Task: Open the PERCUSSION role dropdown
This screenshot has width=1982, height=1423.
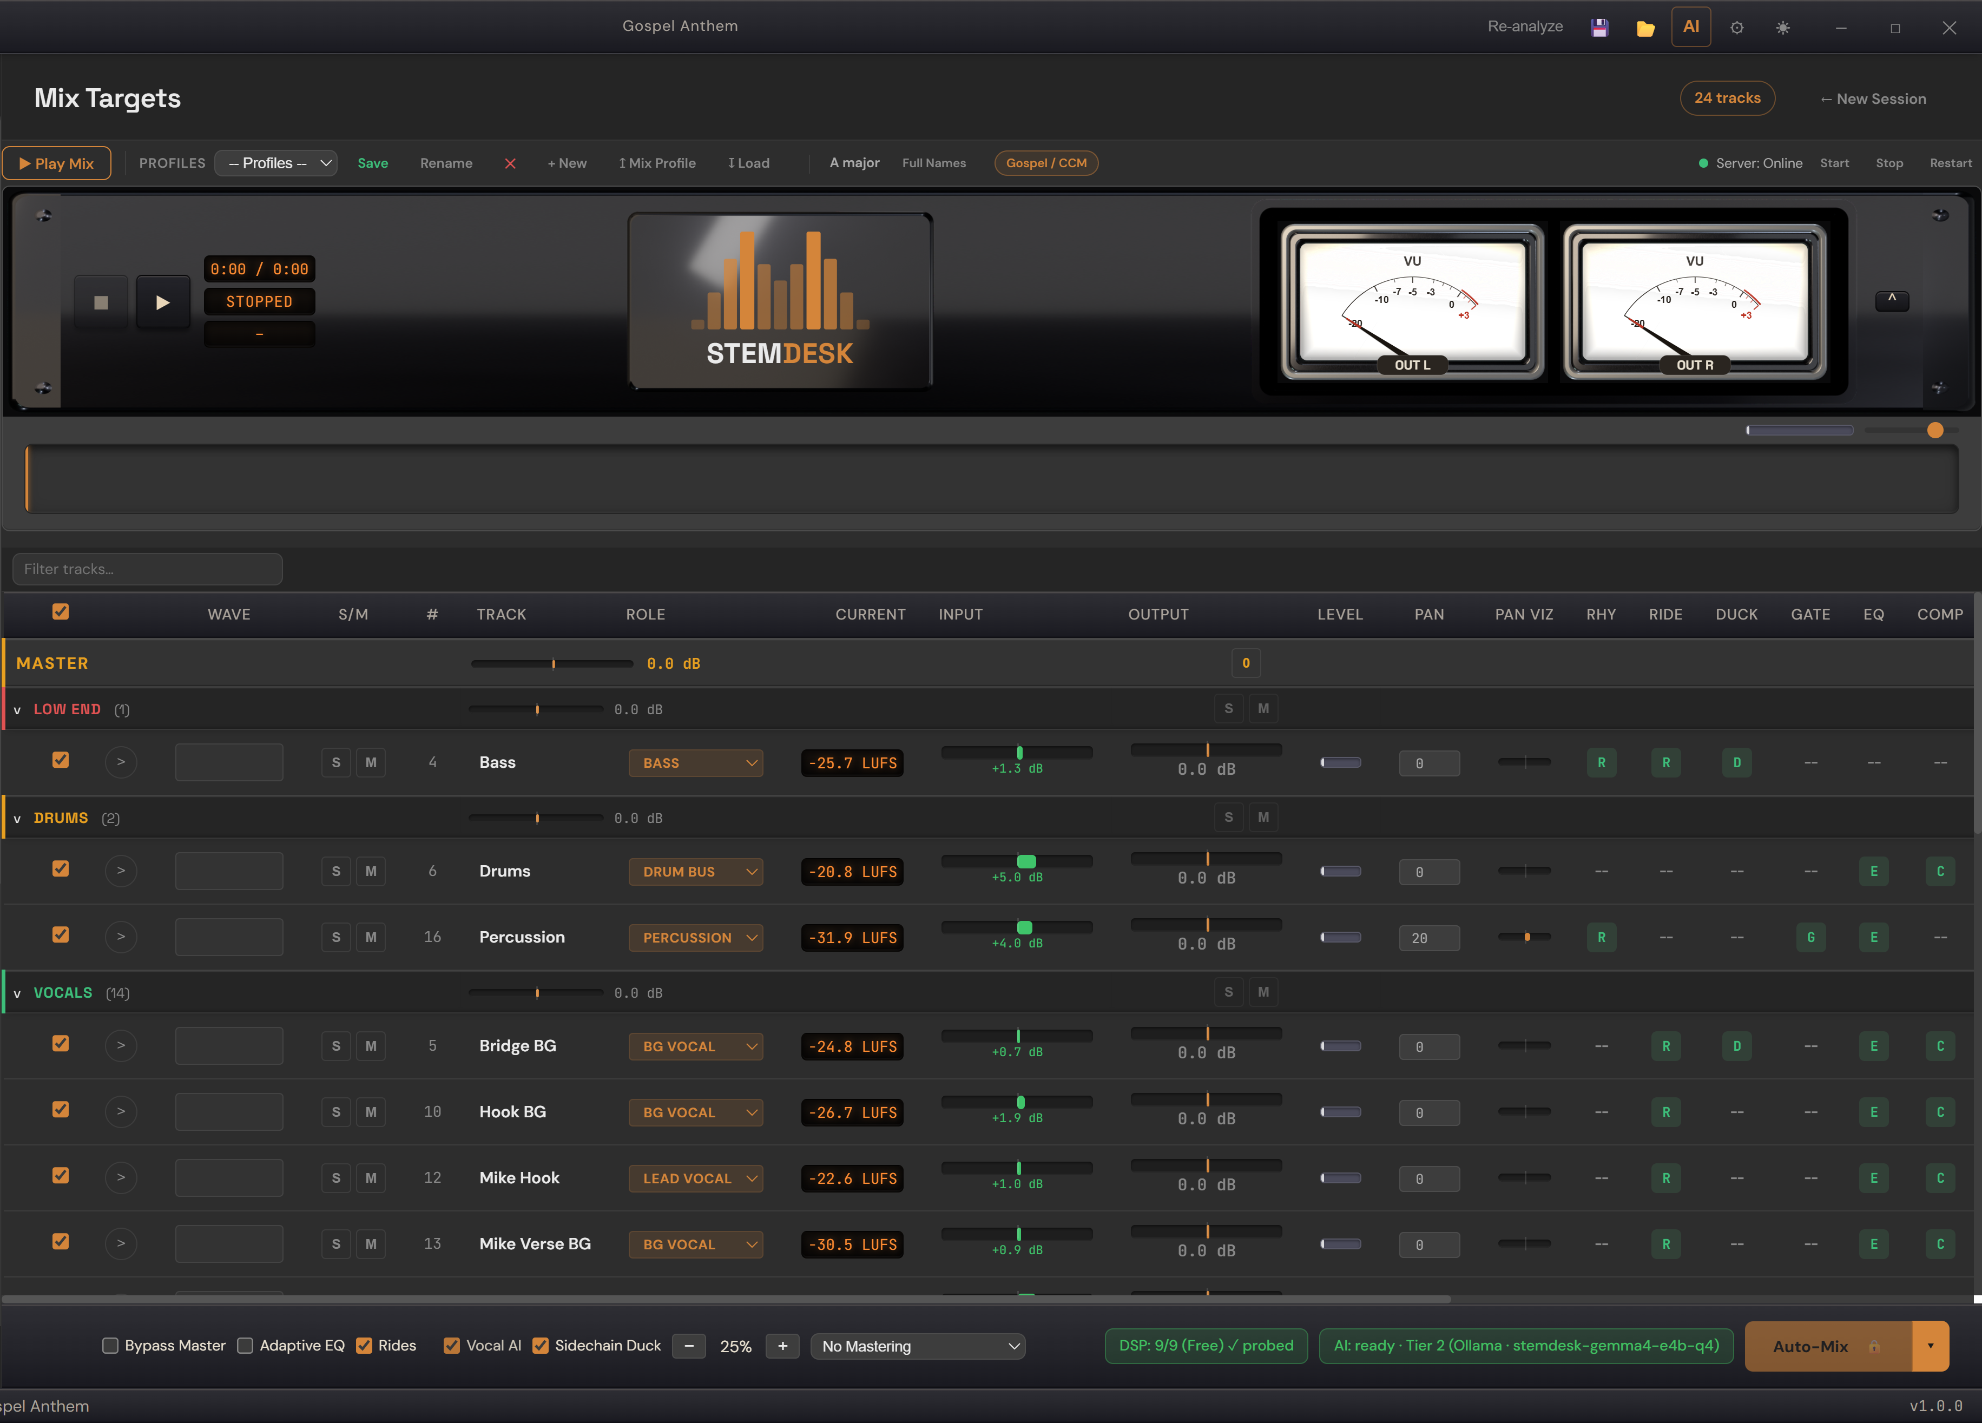Action: pos(696,938)
